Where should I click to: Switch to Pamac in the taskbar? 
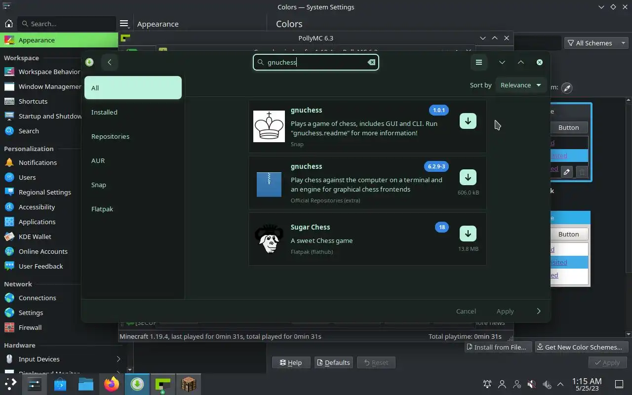pos(137,384)
